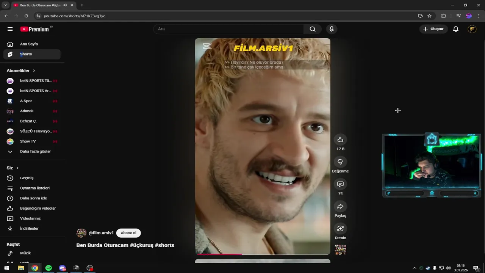This screenshot has height=273, width=485.
Task: Open the tab search dropdown arrow
Action: coord(5,5)
